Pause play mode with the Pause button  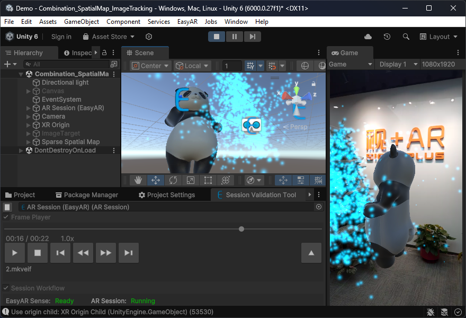point(234,37)
